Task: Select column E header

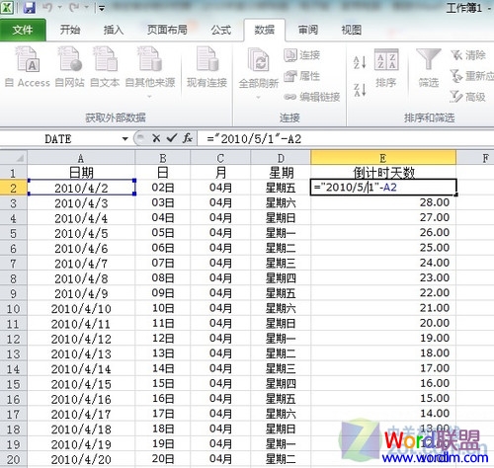Action: coord(383,158)
